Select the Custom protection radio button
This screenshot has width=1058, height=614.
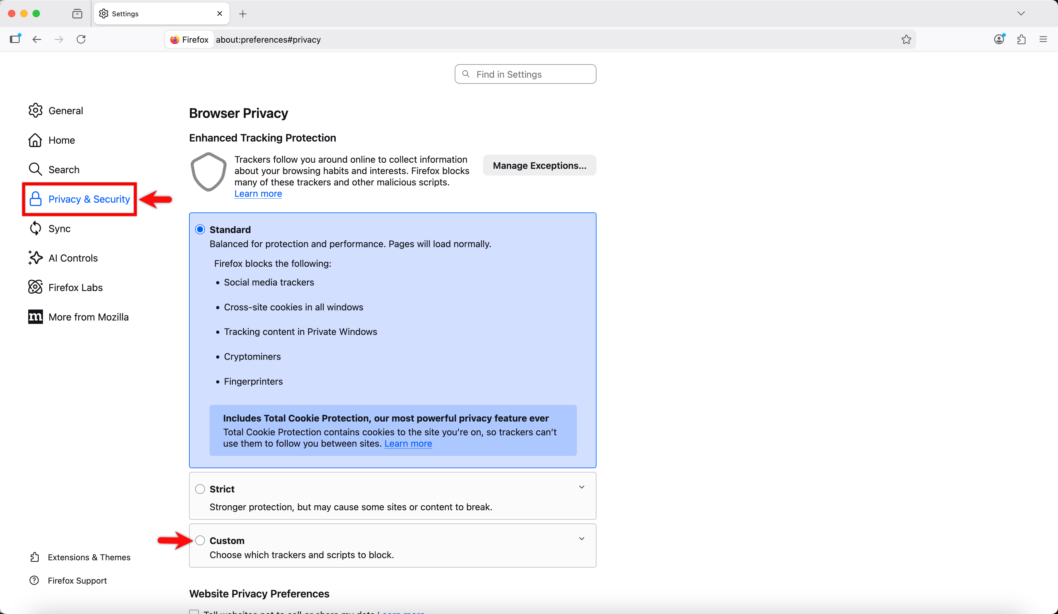(x=200, y=540)
